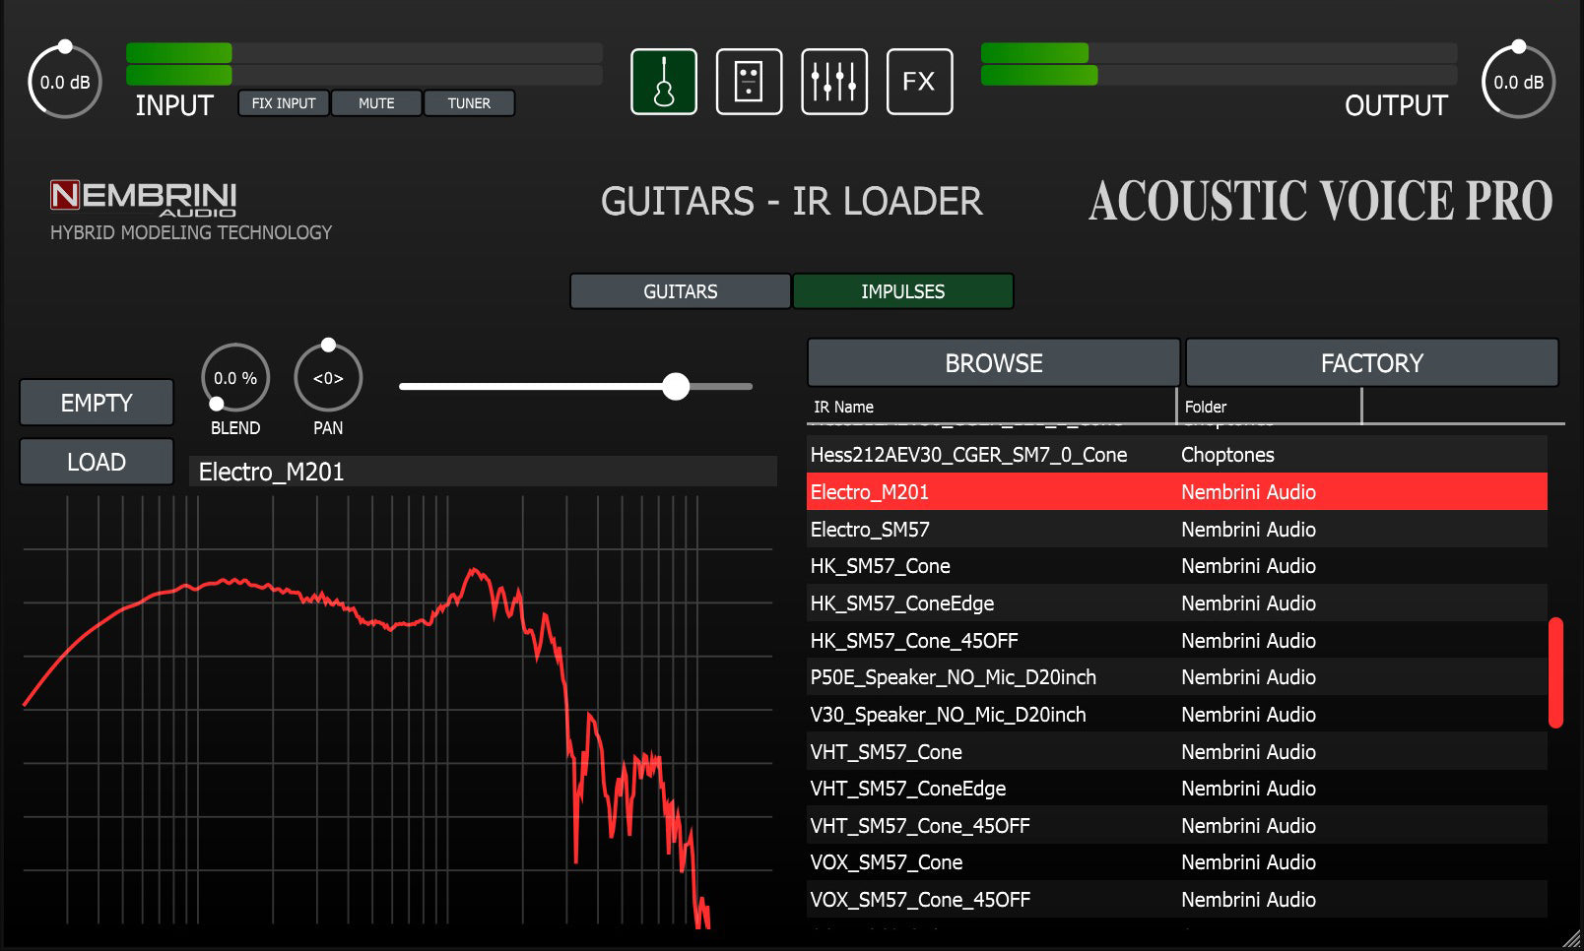This screenshot has width=1584, height=951.
Task: Click the BLEND knob
Action: 235,378
